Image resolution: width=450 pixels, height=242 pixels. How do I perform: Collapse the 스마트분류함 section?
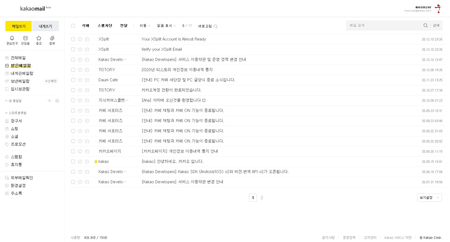click(x=16, y=113)
